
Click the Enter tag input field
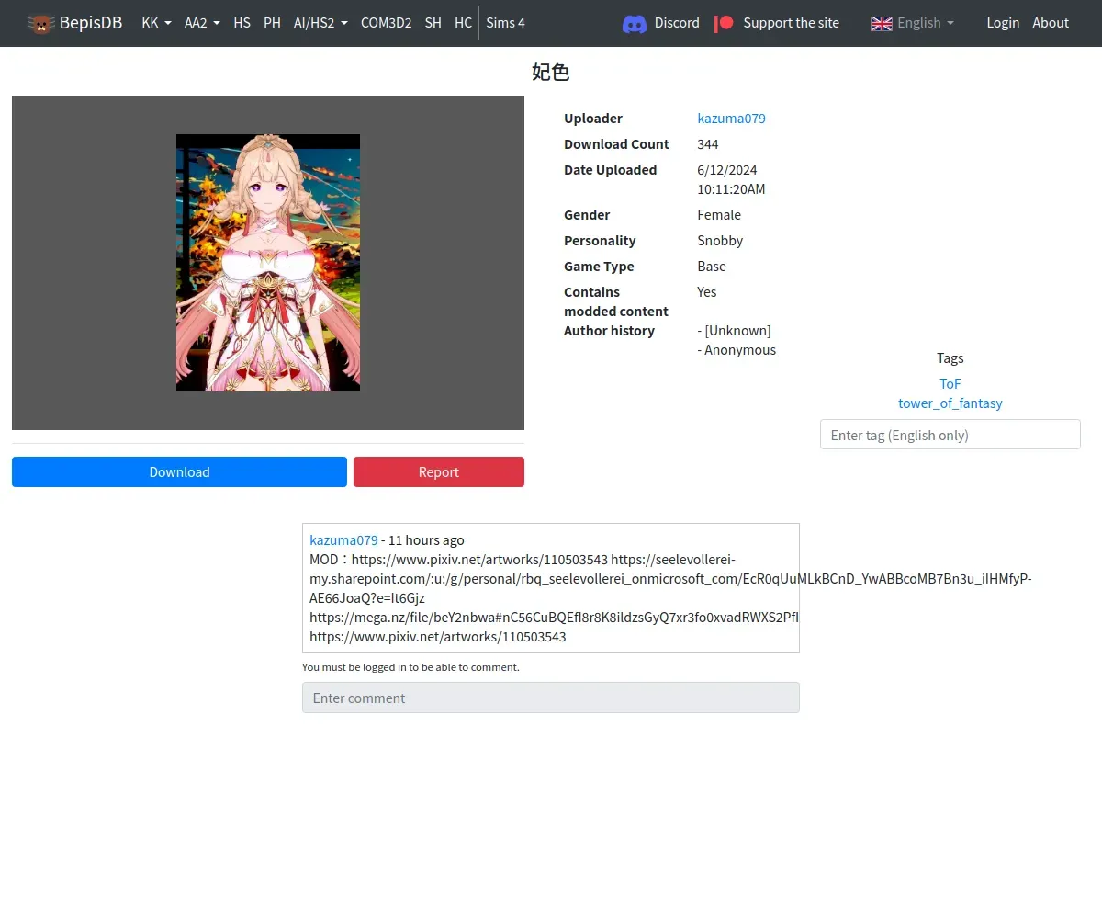coord(950,435)
